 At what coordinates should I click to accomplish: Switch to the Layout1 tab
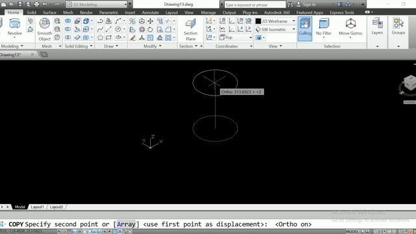37,207
